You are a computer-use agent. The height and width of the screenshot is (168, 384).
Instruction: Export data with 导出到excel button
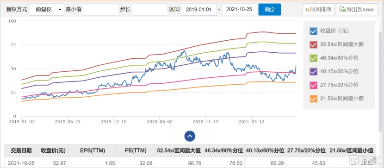(x=357, y=10)
